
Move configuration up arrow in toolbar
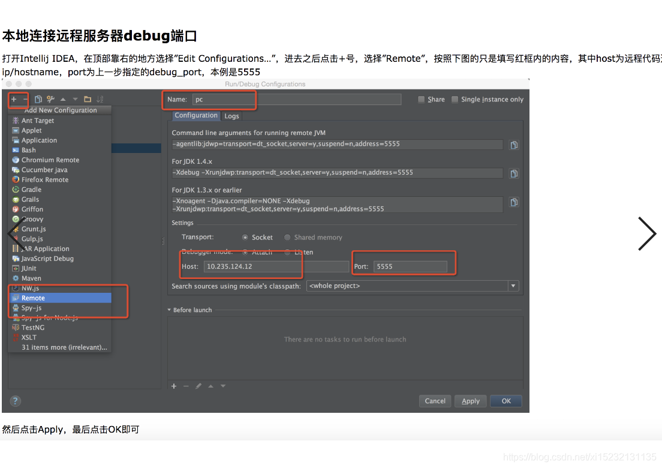pos(63,99)
